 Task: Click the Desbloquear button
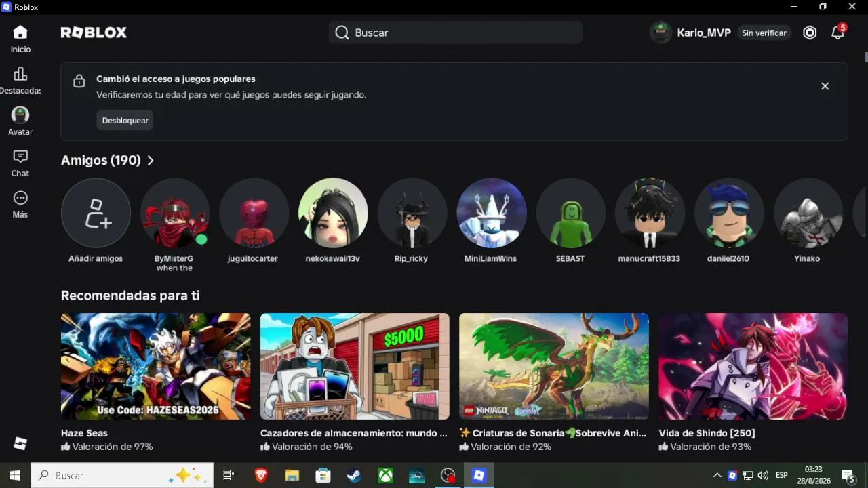click(x=125, y=120)
